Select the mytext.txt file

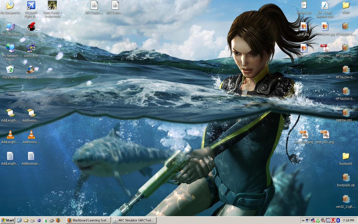click(x=304, y=8)
